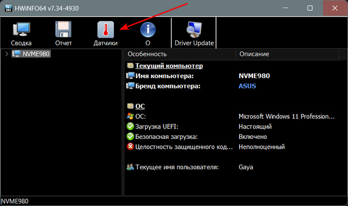Click users icon beside Текущее имя пользователя
The width and height of the screenshot is (348, 206).
coord(130,167)
